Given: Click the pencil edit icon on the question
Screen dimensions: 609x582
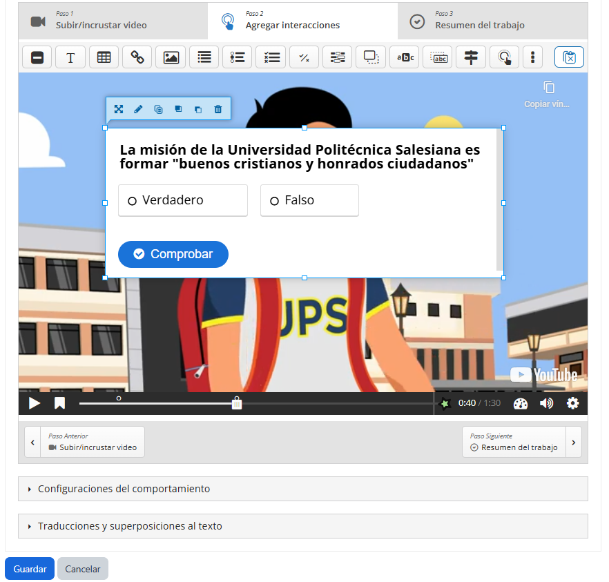Looking at the screenshot, I should point(138,109).
